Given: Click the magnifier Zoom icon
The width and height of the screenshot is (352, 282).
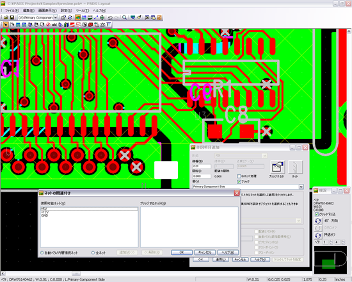Looking at the screenshot, I should [x=124, y=17].
